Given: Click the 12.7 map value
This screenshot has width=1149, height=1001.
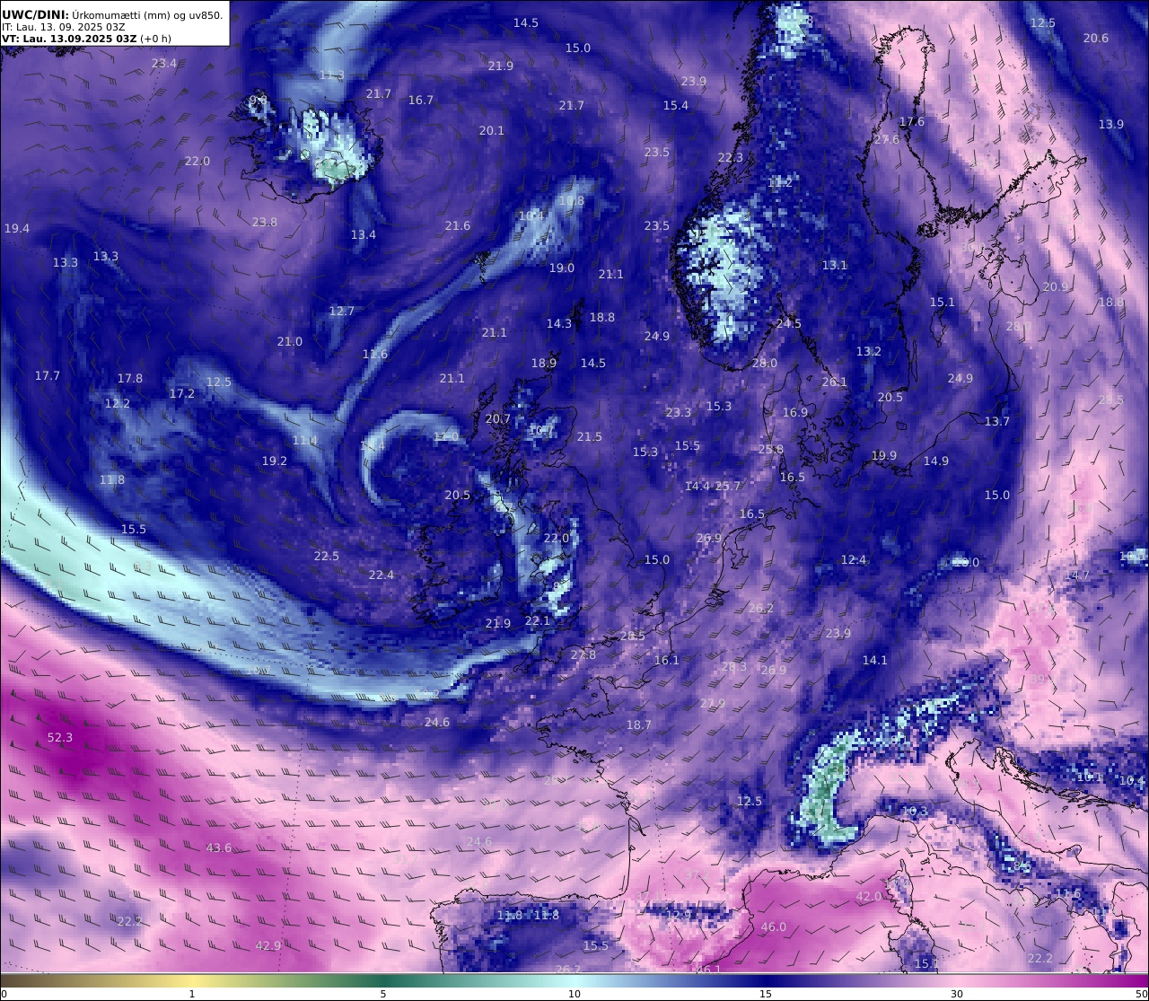Looking at the screenshot, I should pyautogui.click(x=342, y=311).
